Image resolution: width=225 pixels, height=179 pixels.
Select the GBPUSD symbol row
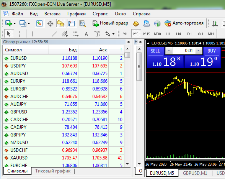click(63, 112)
